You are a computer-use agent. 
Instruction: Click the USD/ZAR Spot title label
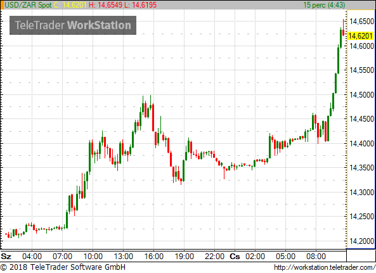click(x=28, y=5)
